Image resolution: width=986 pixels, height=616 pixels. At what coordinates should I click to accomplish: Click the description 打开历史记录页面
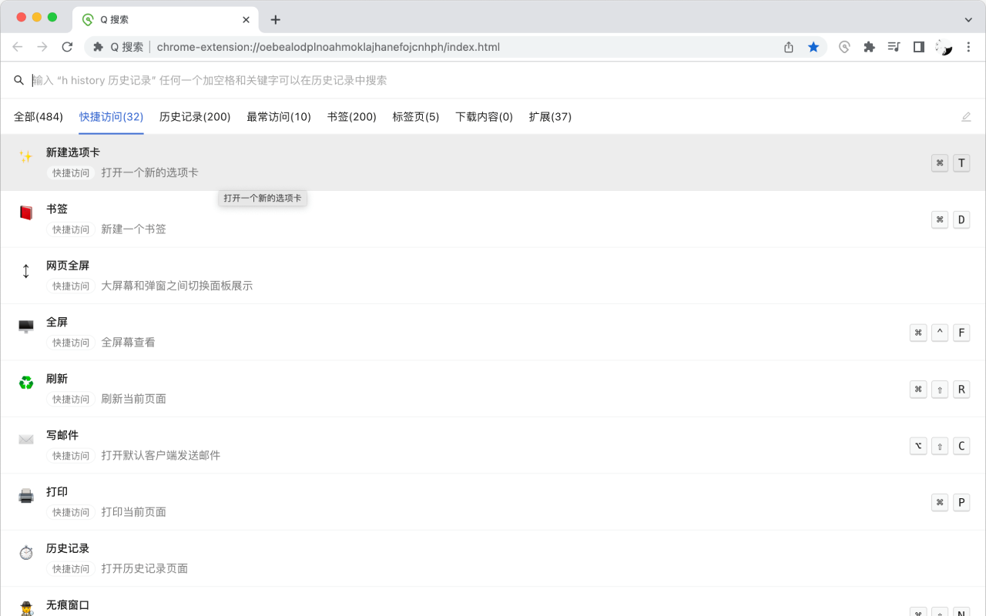(145, 569)
